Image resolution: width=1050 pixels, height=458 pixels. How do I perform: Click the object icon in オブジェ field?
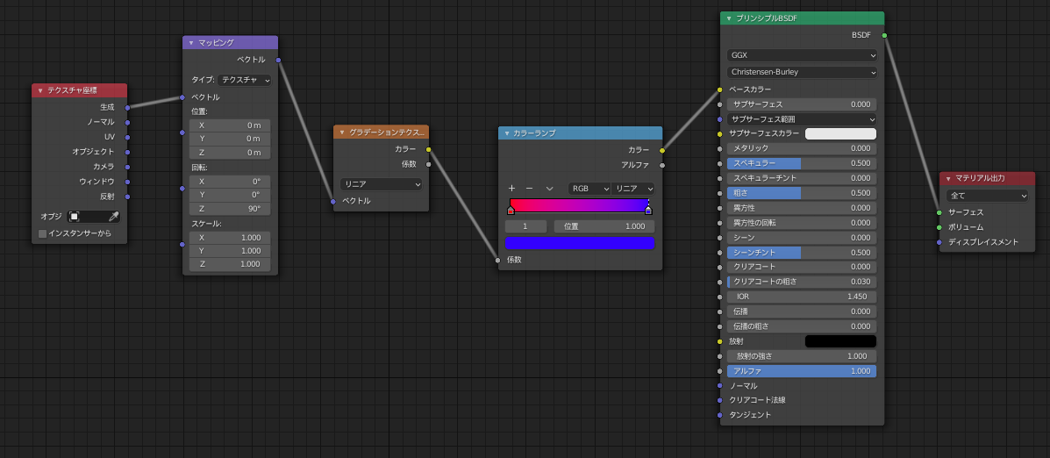point(75,216)
